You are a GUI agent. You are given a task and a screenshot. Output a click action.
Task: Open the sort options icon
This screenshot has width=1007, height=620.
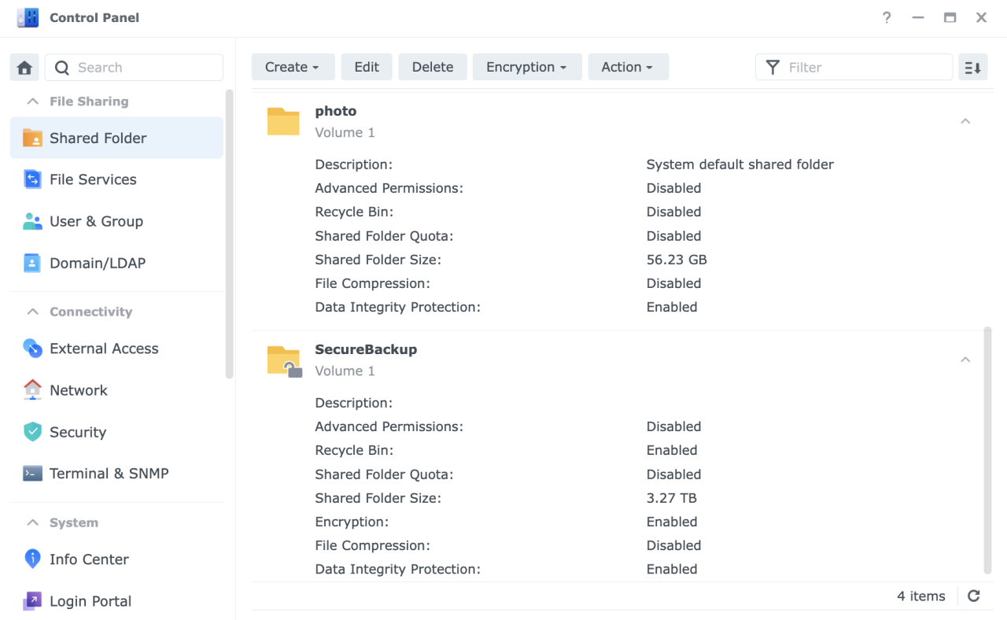click(972, 67)
